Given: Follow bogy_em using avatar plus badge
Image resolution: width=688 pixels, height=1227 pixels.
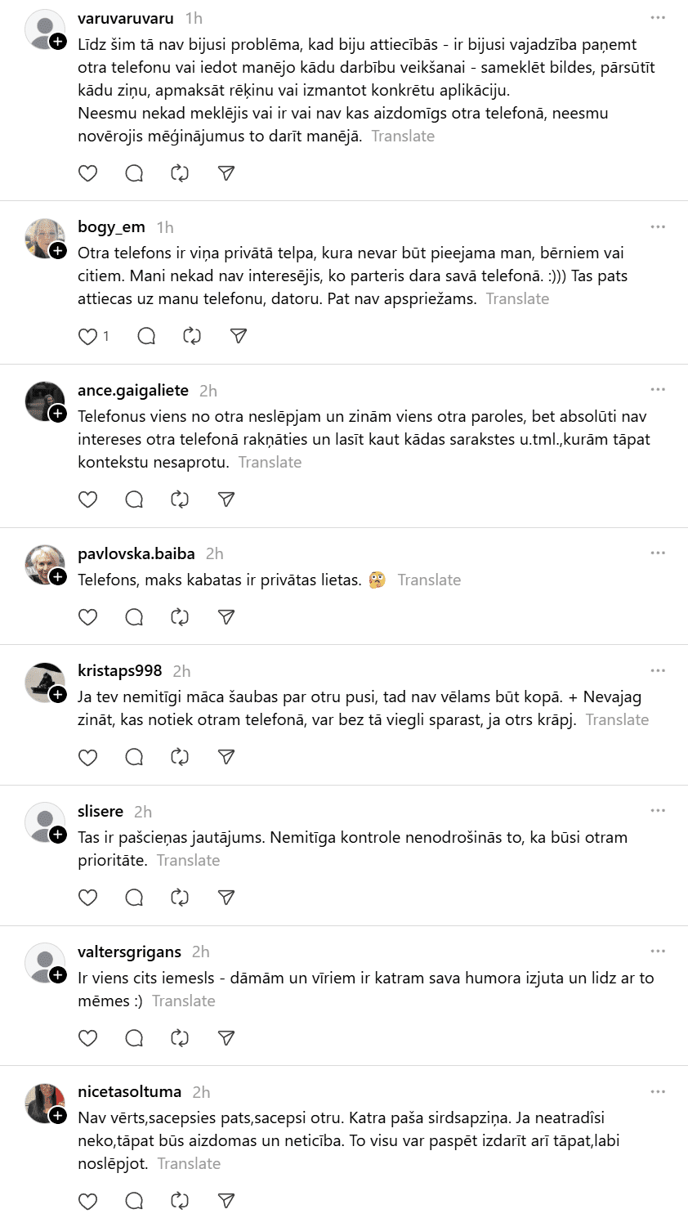Looking at the screenshot, I should pyautogui.click(x=58, y=251).
